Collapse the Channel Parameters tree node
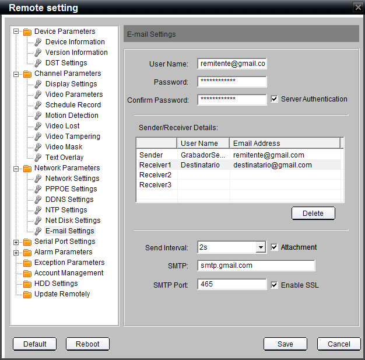 16,74
